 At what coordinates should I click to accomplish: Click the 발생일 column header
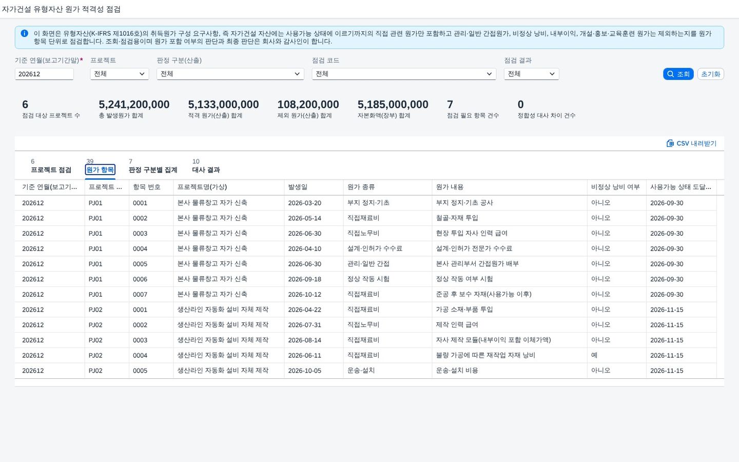coord(314,187)
